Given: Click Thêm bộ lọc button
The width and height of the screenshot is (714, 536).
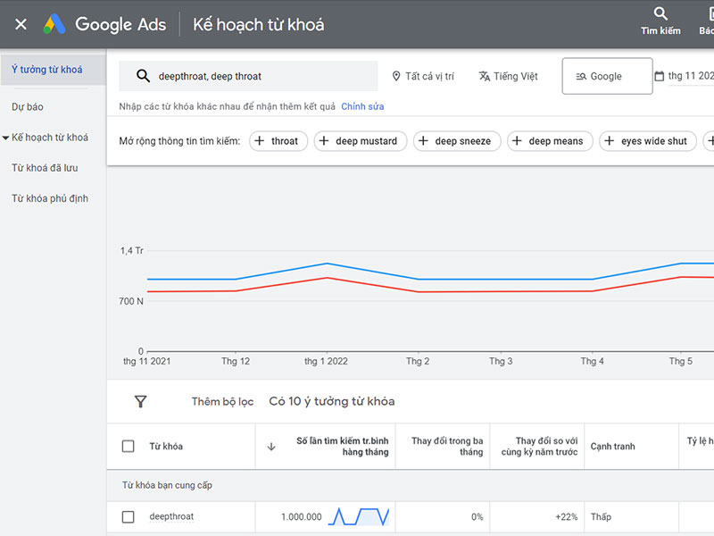Looking at the screenshot, I should (x=222, y=402).
